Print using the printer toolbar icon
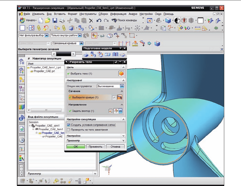The width and height of the screenshot is (241, 186). pyautogui.click(x=62, y=20)
